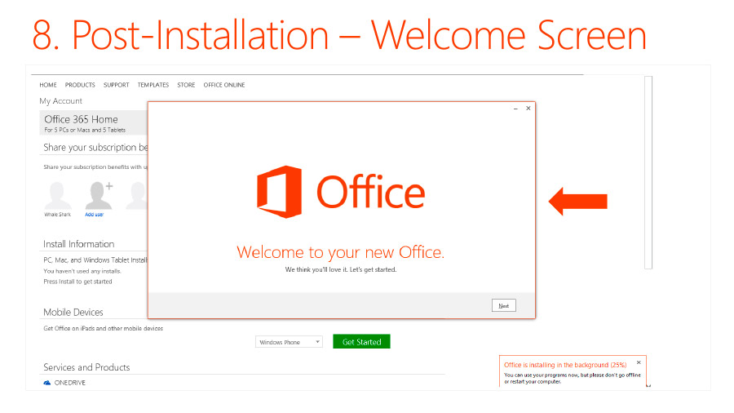
Task: Minimize the Office welcome dialog
Action: pyautogui.click(x=515, y=109)
